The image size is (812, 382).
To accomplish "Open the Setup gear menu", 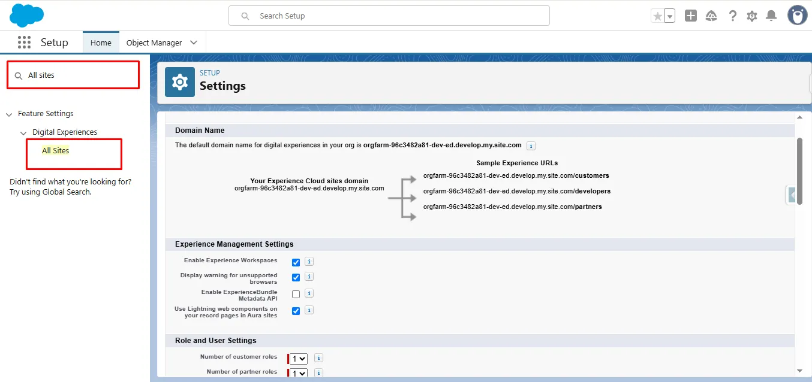I will click(x=752, y=16).
